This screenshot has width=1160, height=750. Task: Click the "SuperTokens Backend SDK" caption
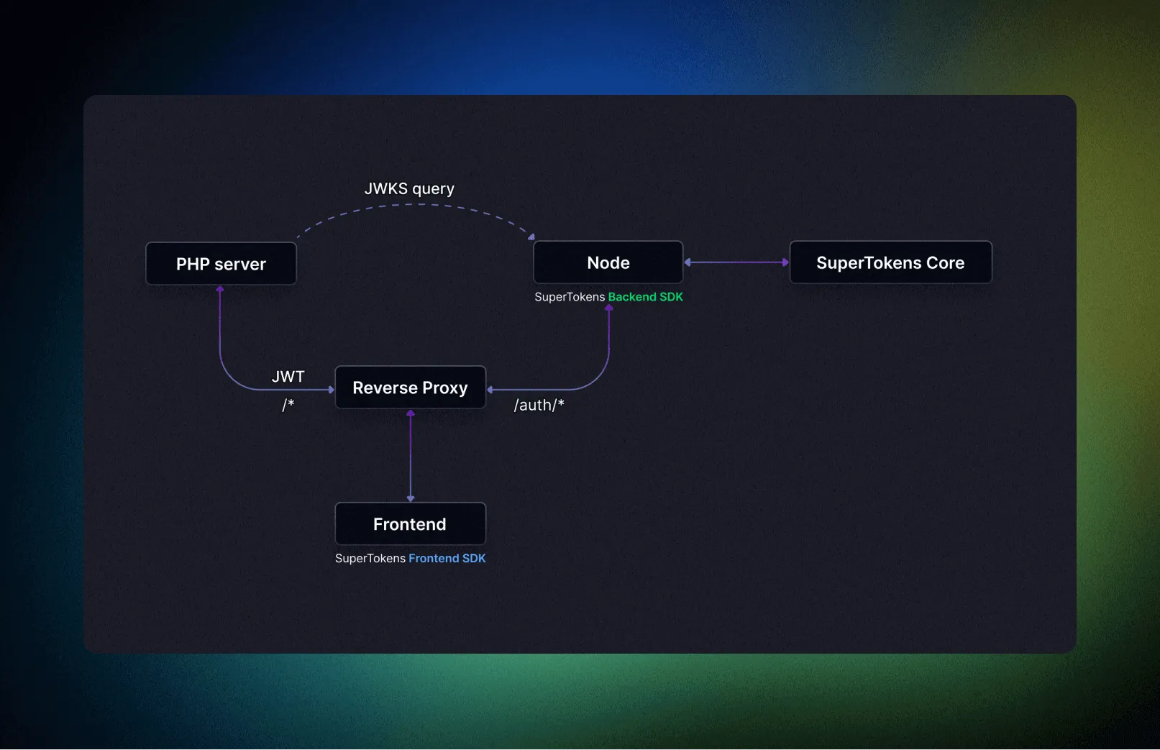608,297
